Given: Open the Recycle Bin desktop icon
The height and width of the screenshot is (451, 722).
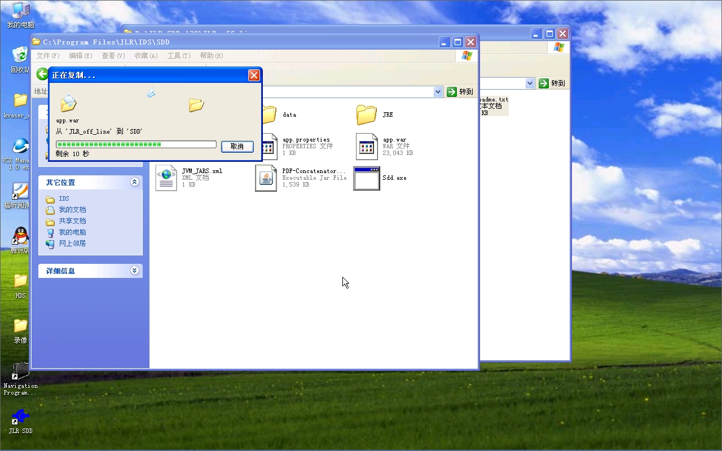Looking at the screenshot, I should [x=20, y=60].
